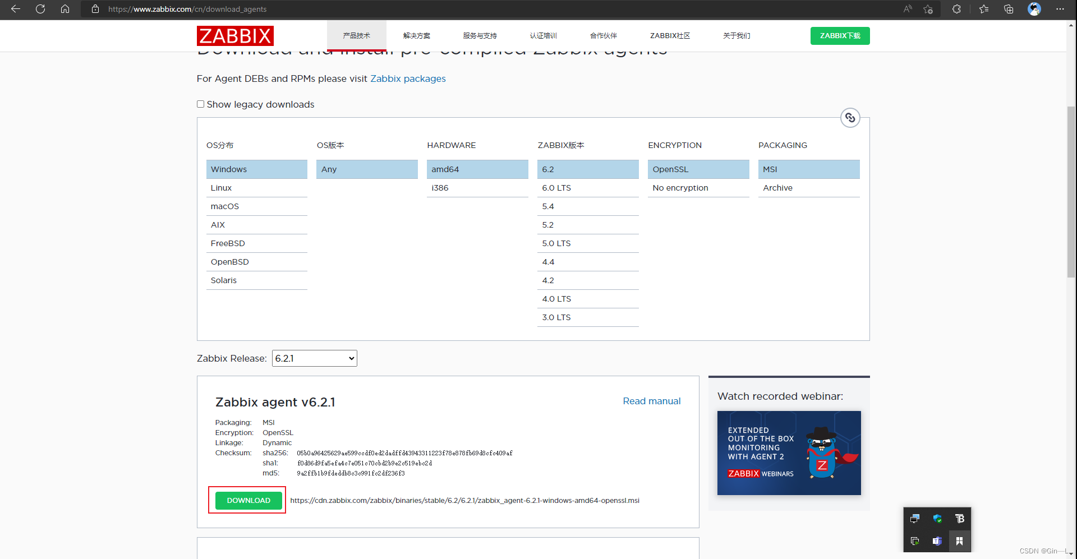Select macOS OS distribution

[257, 206]
